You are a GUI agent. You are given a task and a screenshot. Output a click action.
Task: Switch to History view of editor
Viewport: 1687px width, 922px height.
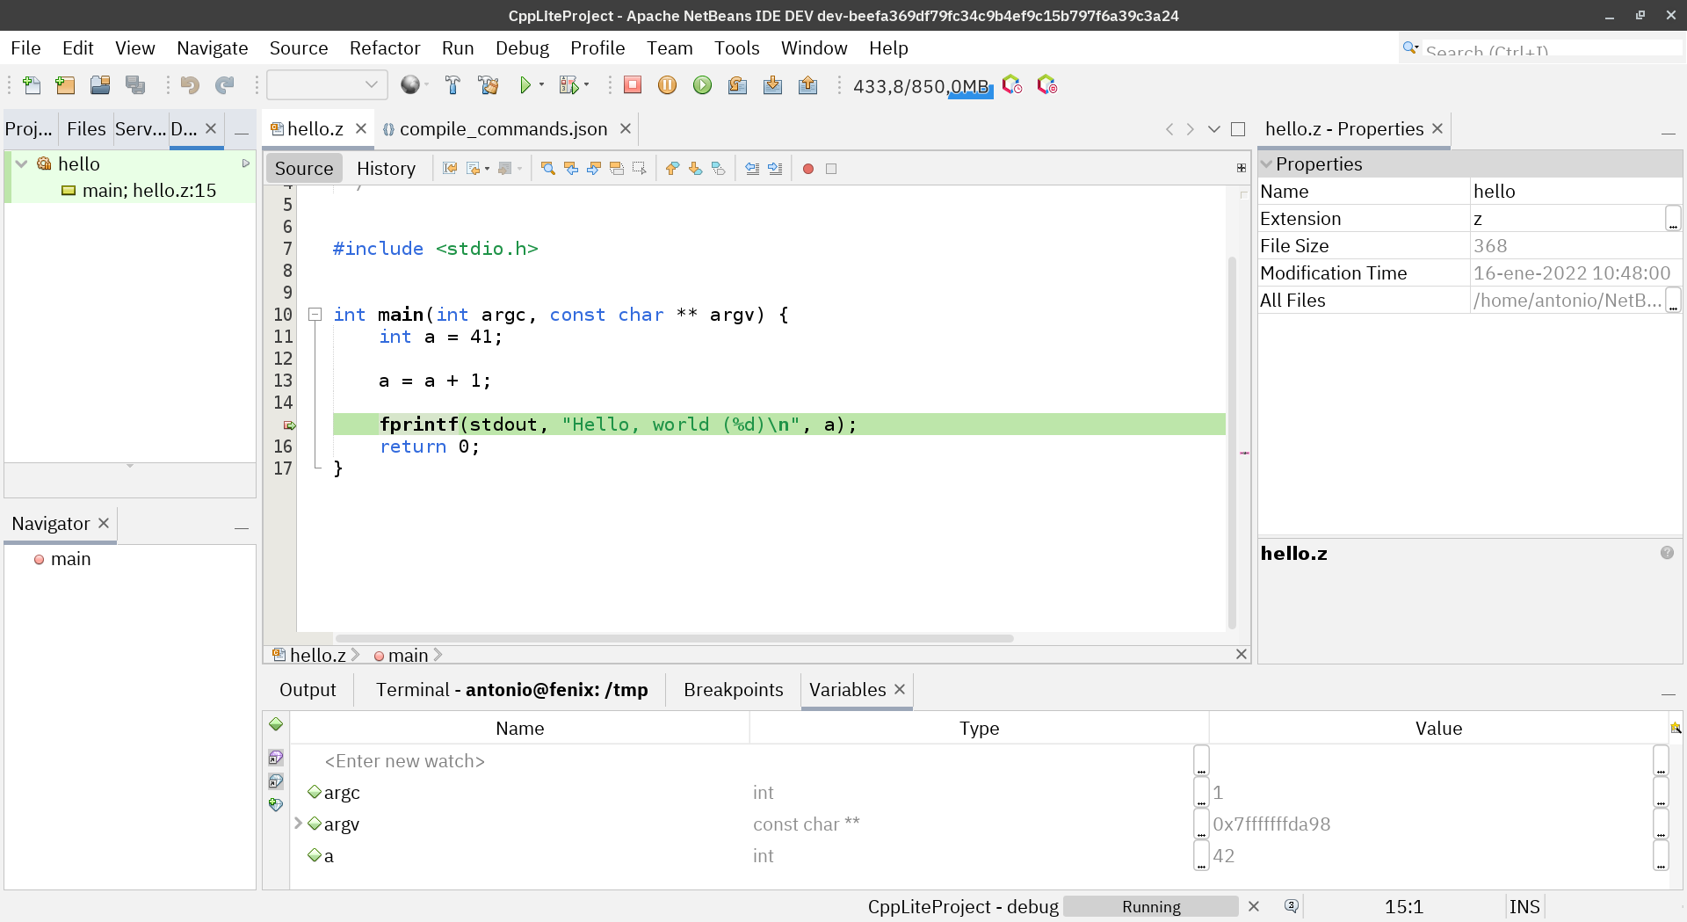point(386,169)
